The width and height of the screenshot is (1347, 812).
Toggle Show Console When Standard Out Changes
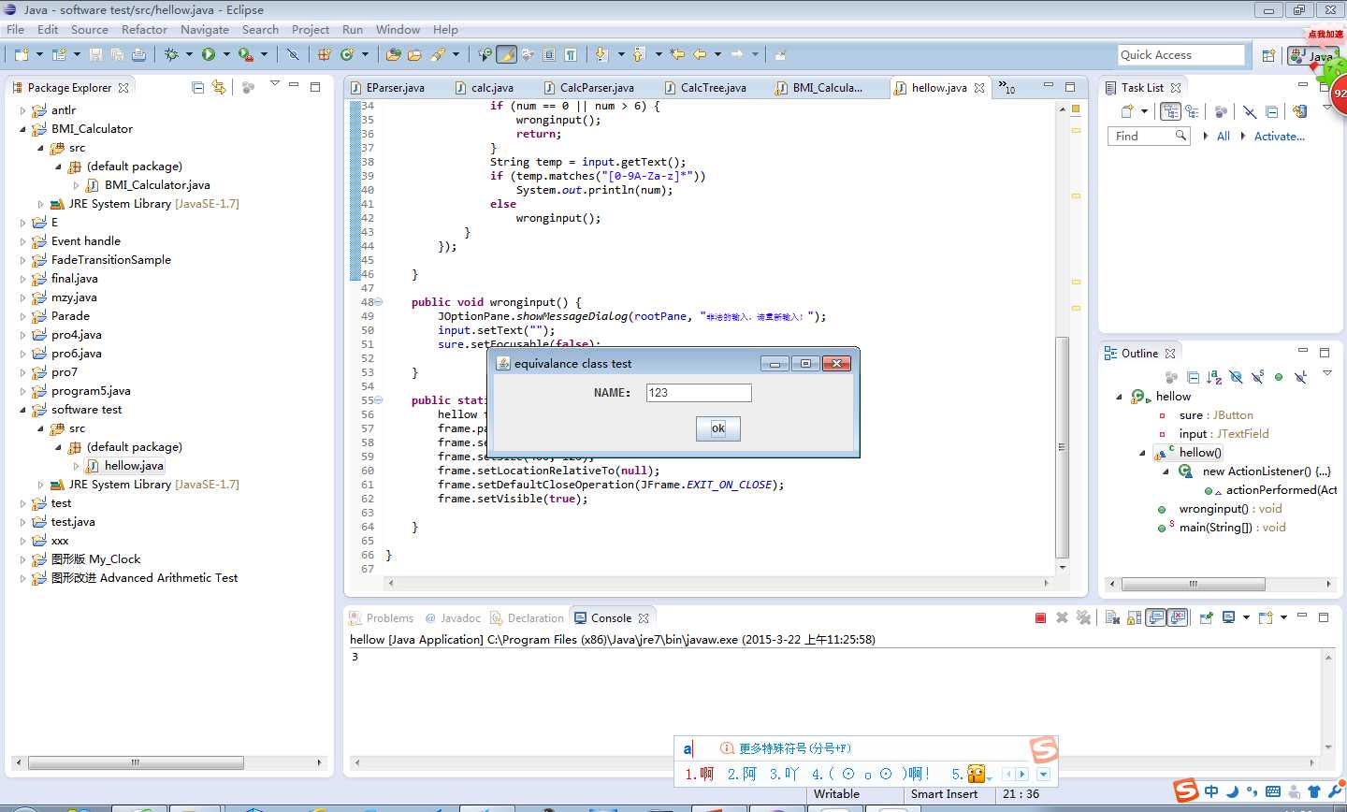pos(1156,617)
